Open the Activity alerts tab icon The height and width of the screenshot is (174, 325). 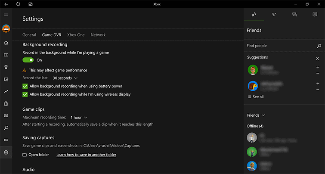(315, 15)
